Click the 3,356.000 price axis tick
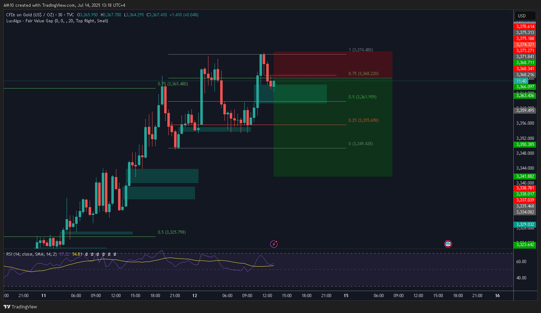 click(x=526, y=123)
